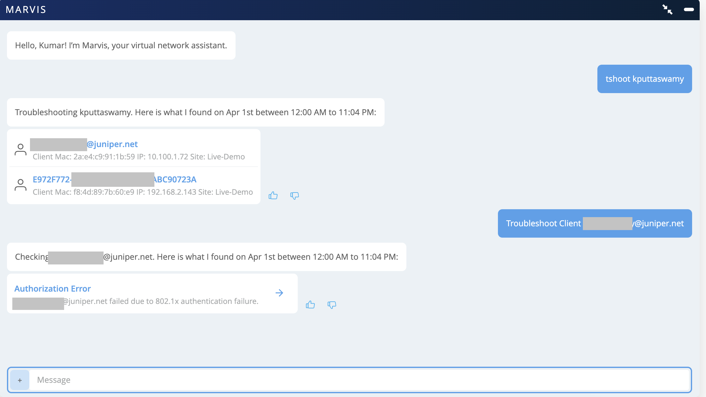The image size is (706, 397).
Task: Click the MARVIS title in header
Action: (x=26, y=10)
